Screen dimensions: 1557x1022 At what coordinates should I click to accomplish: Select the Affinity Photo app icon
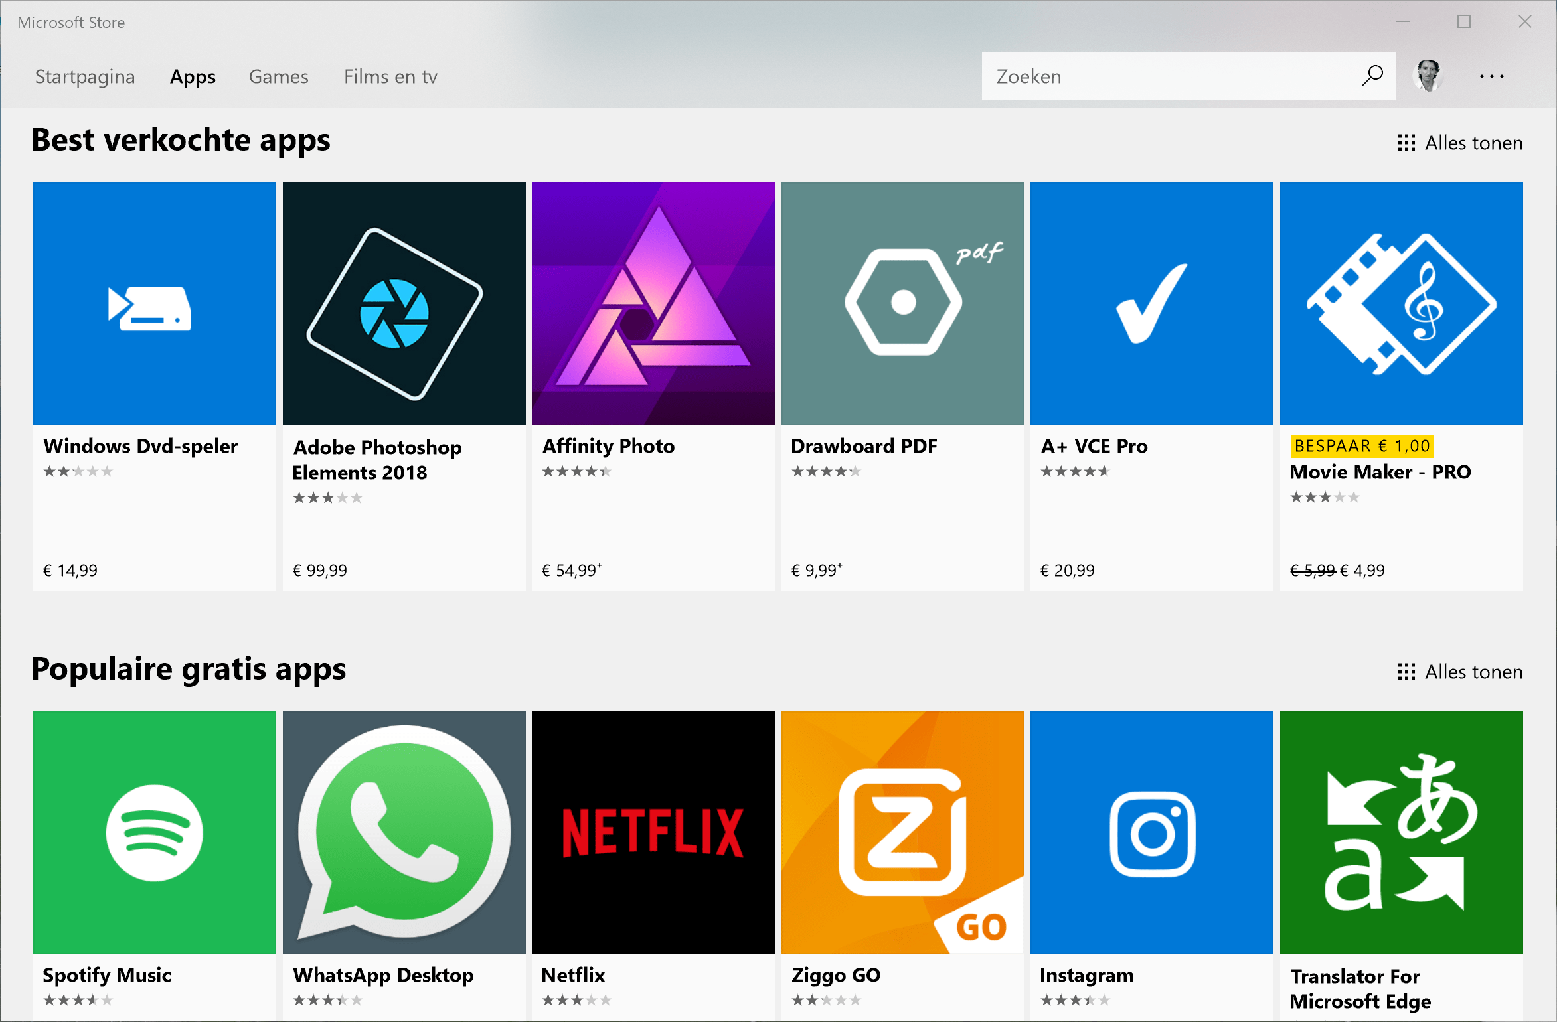pos(653,304)
